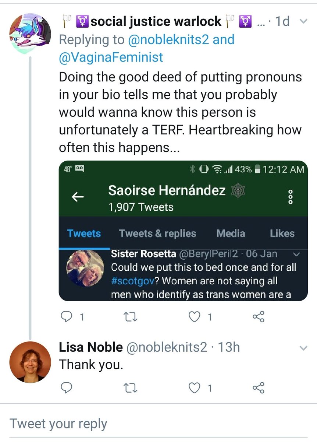Image resolution: width=317 pixels, height=442 pixels.
Task: Switch to Tweets & replies tab
Action: coord(157,234)
